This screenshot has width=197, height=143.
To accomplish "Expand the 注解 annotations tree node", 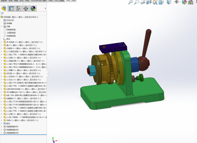I will [2, 26].
